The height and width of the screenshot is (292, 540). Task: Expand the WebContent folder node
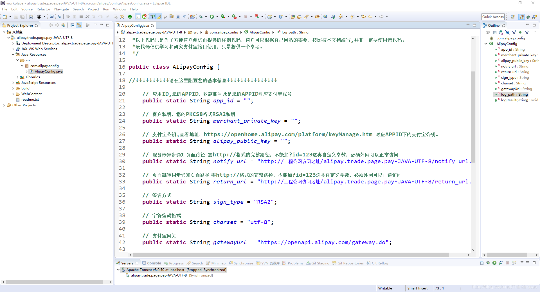click(x=13, y=94)
